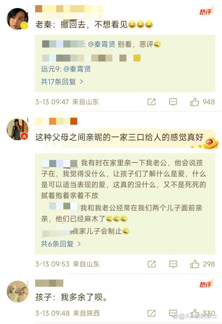Open @秦霄贤 mention in 别看 reply

click(x=101, y=44)
